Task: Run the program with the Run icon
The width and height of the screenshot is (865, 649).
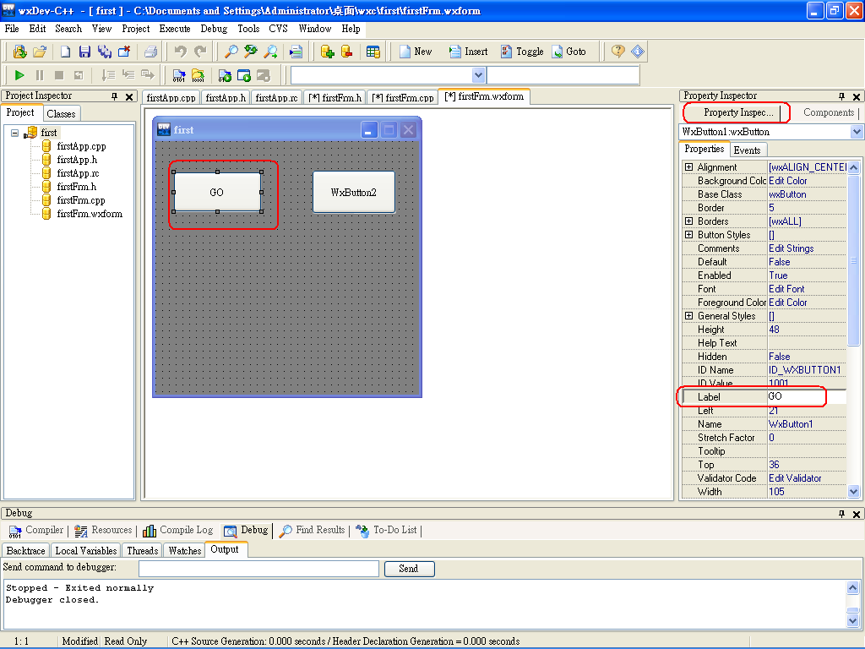Action: pyautogui.click(x=19, y=74)
